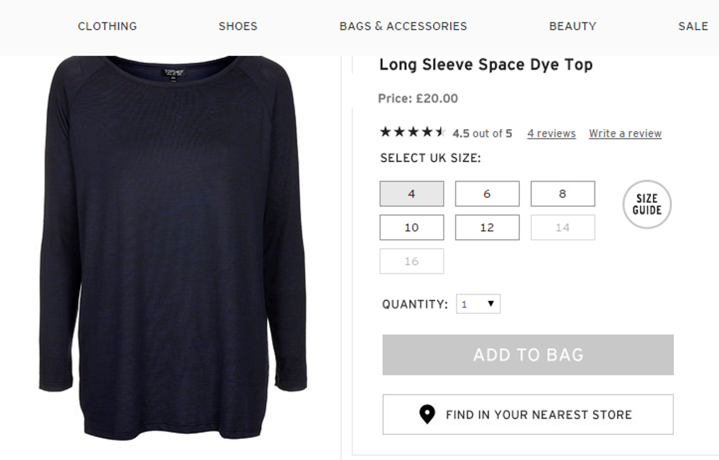
Task: Click the Write a review link
Action: [625, 133]
